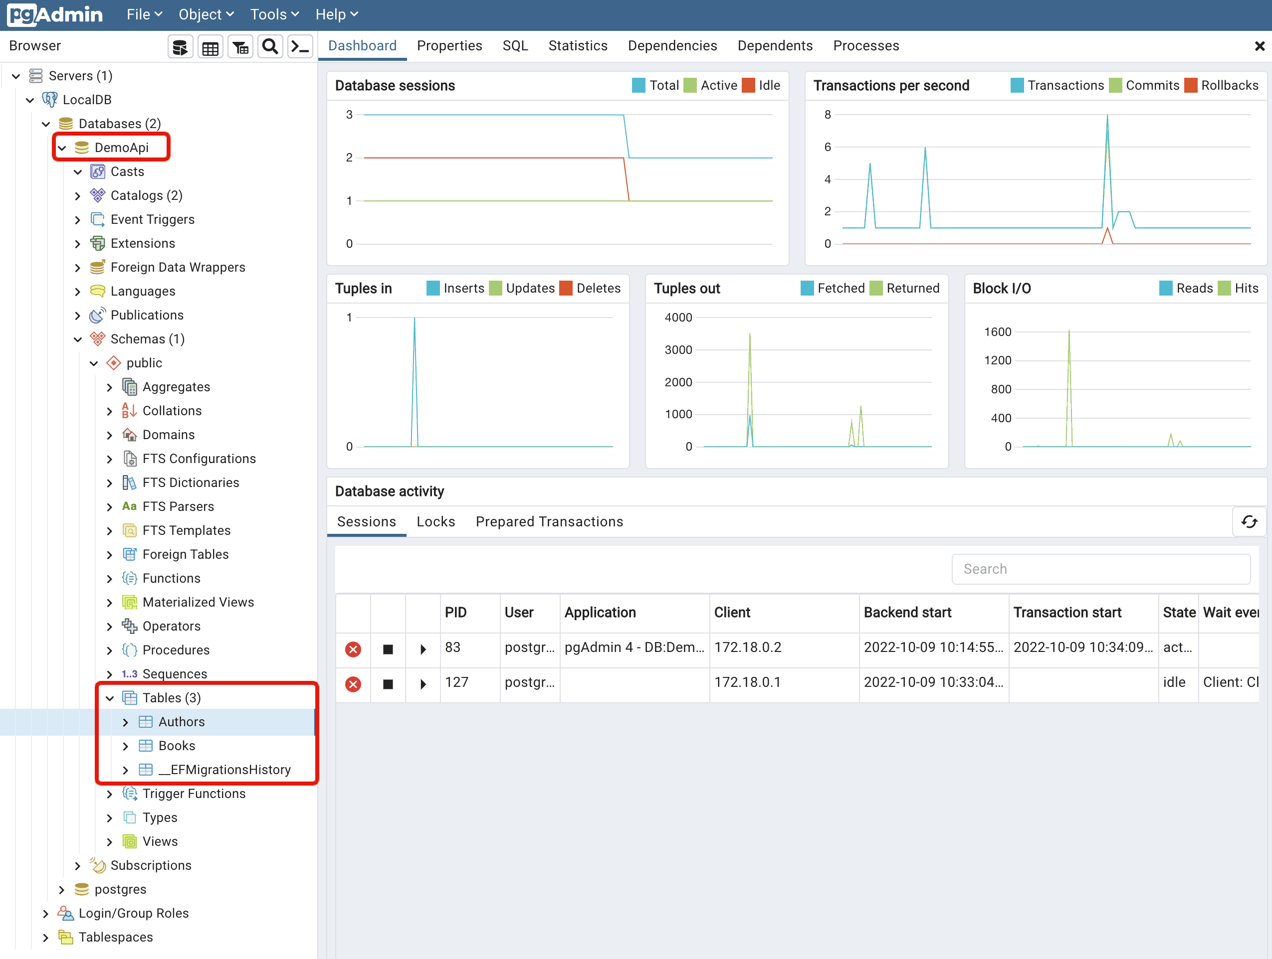Image resolution: width=1272 pixels, height=959 pixels.
Task: Refresh the Database activity panel
Action: (x=1249, y=522)
